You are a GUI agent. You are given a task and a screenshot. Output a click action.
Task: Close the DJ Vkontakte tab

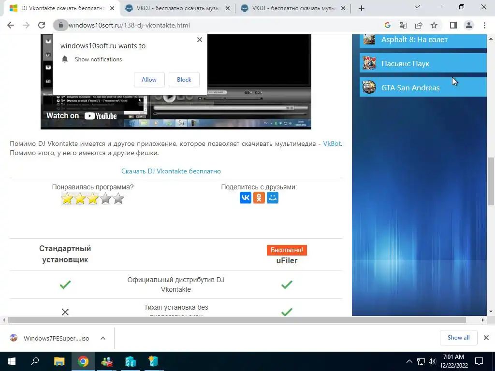[112, 9]
